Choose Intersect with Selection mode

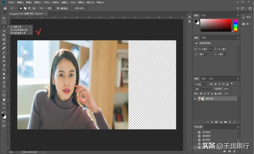(34, 8)
